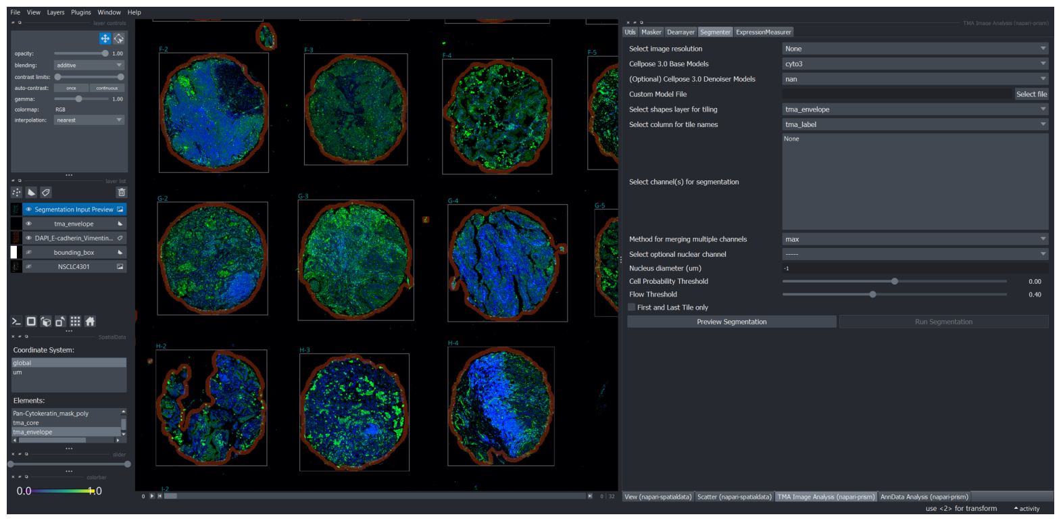Open the shapes layer for tiling dropdown
This screenshot has width=1061, height=521.
[915, 109]
